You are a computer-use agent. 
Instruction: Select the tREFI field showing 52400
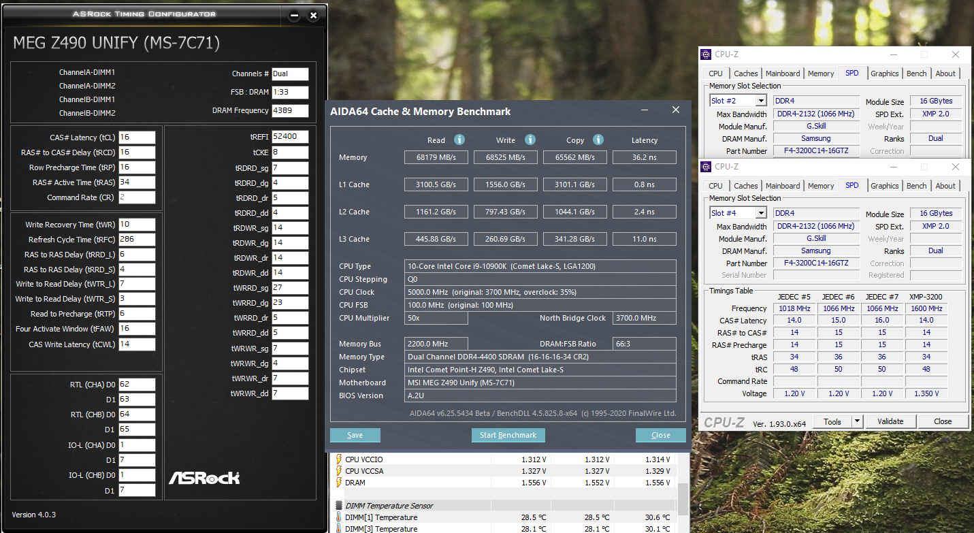tap(290, 137)
